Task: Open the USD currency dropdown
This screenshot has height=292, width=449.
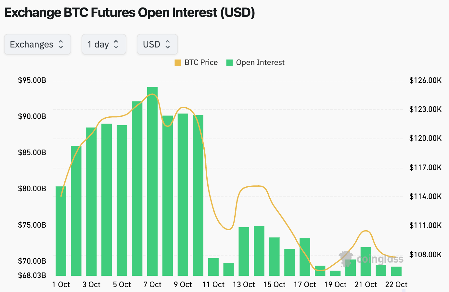Action: coord(157,44)
